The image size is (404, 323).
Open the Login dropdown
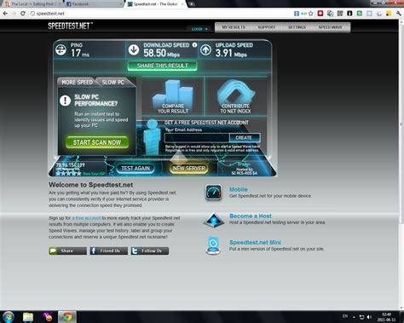(x=199, y=29)
